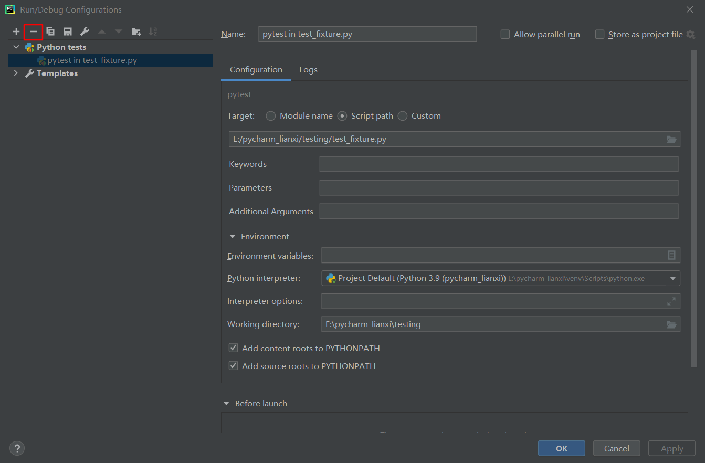Expand the Interpreter options field
The width and height of the screenshot is (705, 463).
pyautogui.click(x=671, y=301)
